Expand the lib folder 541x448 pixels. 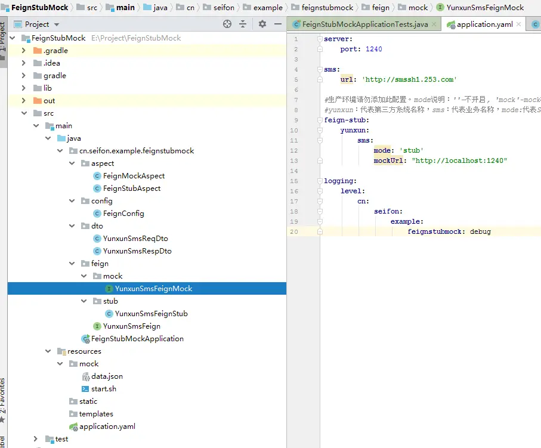pyautogui.click(x=23, y=88)
